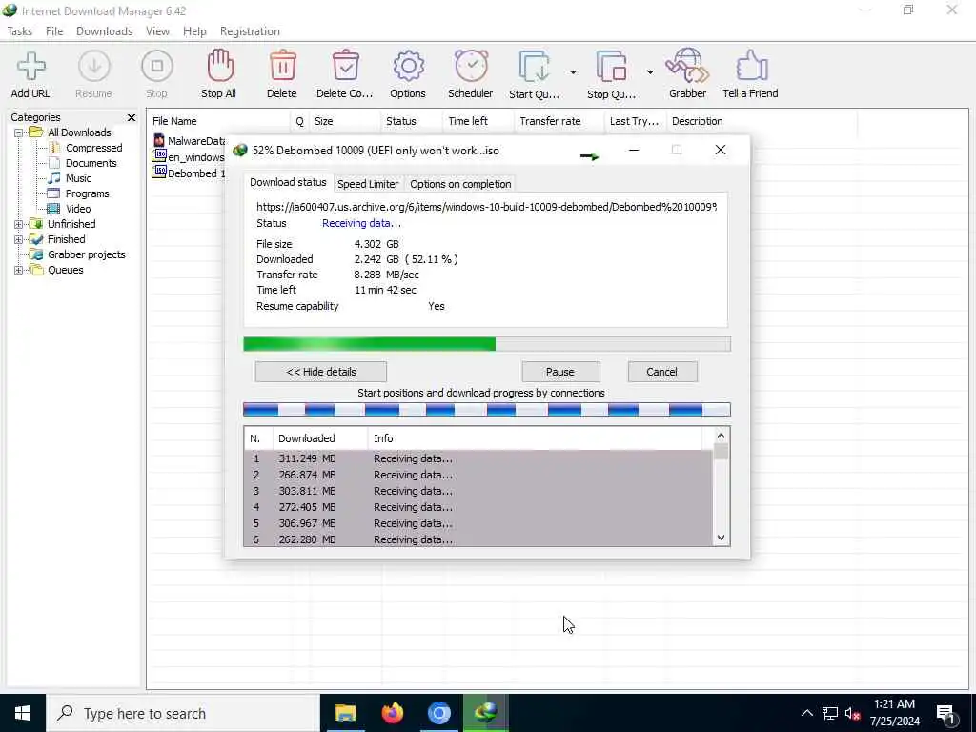Open Firefox from taskbar
The height and width of the screenshot is (732, 976).
point(392,713)
